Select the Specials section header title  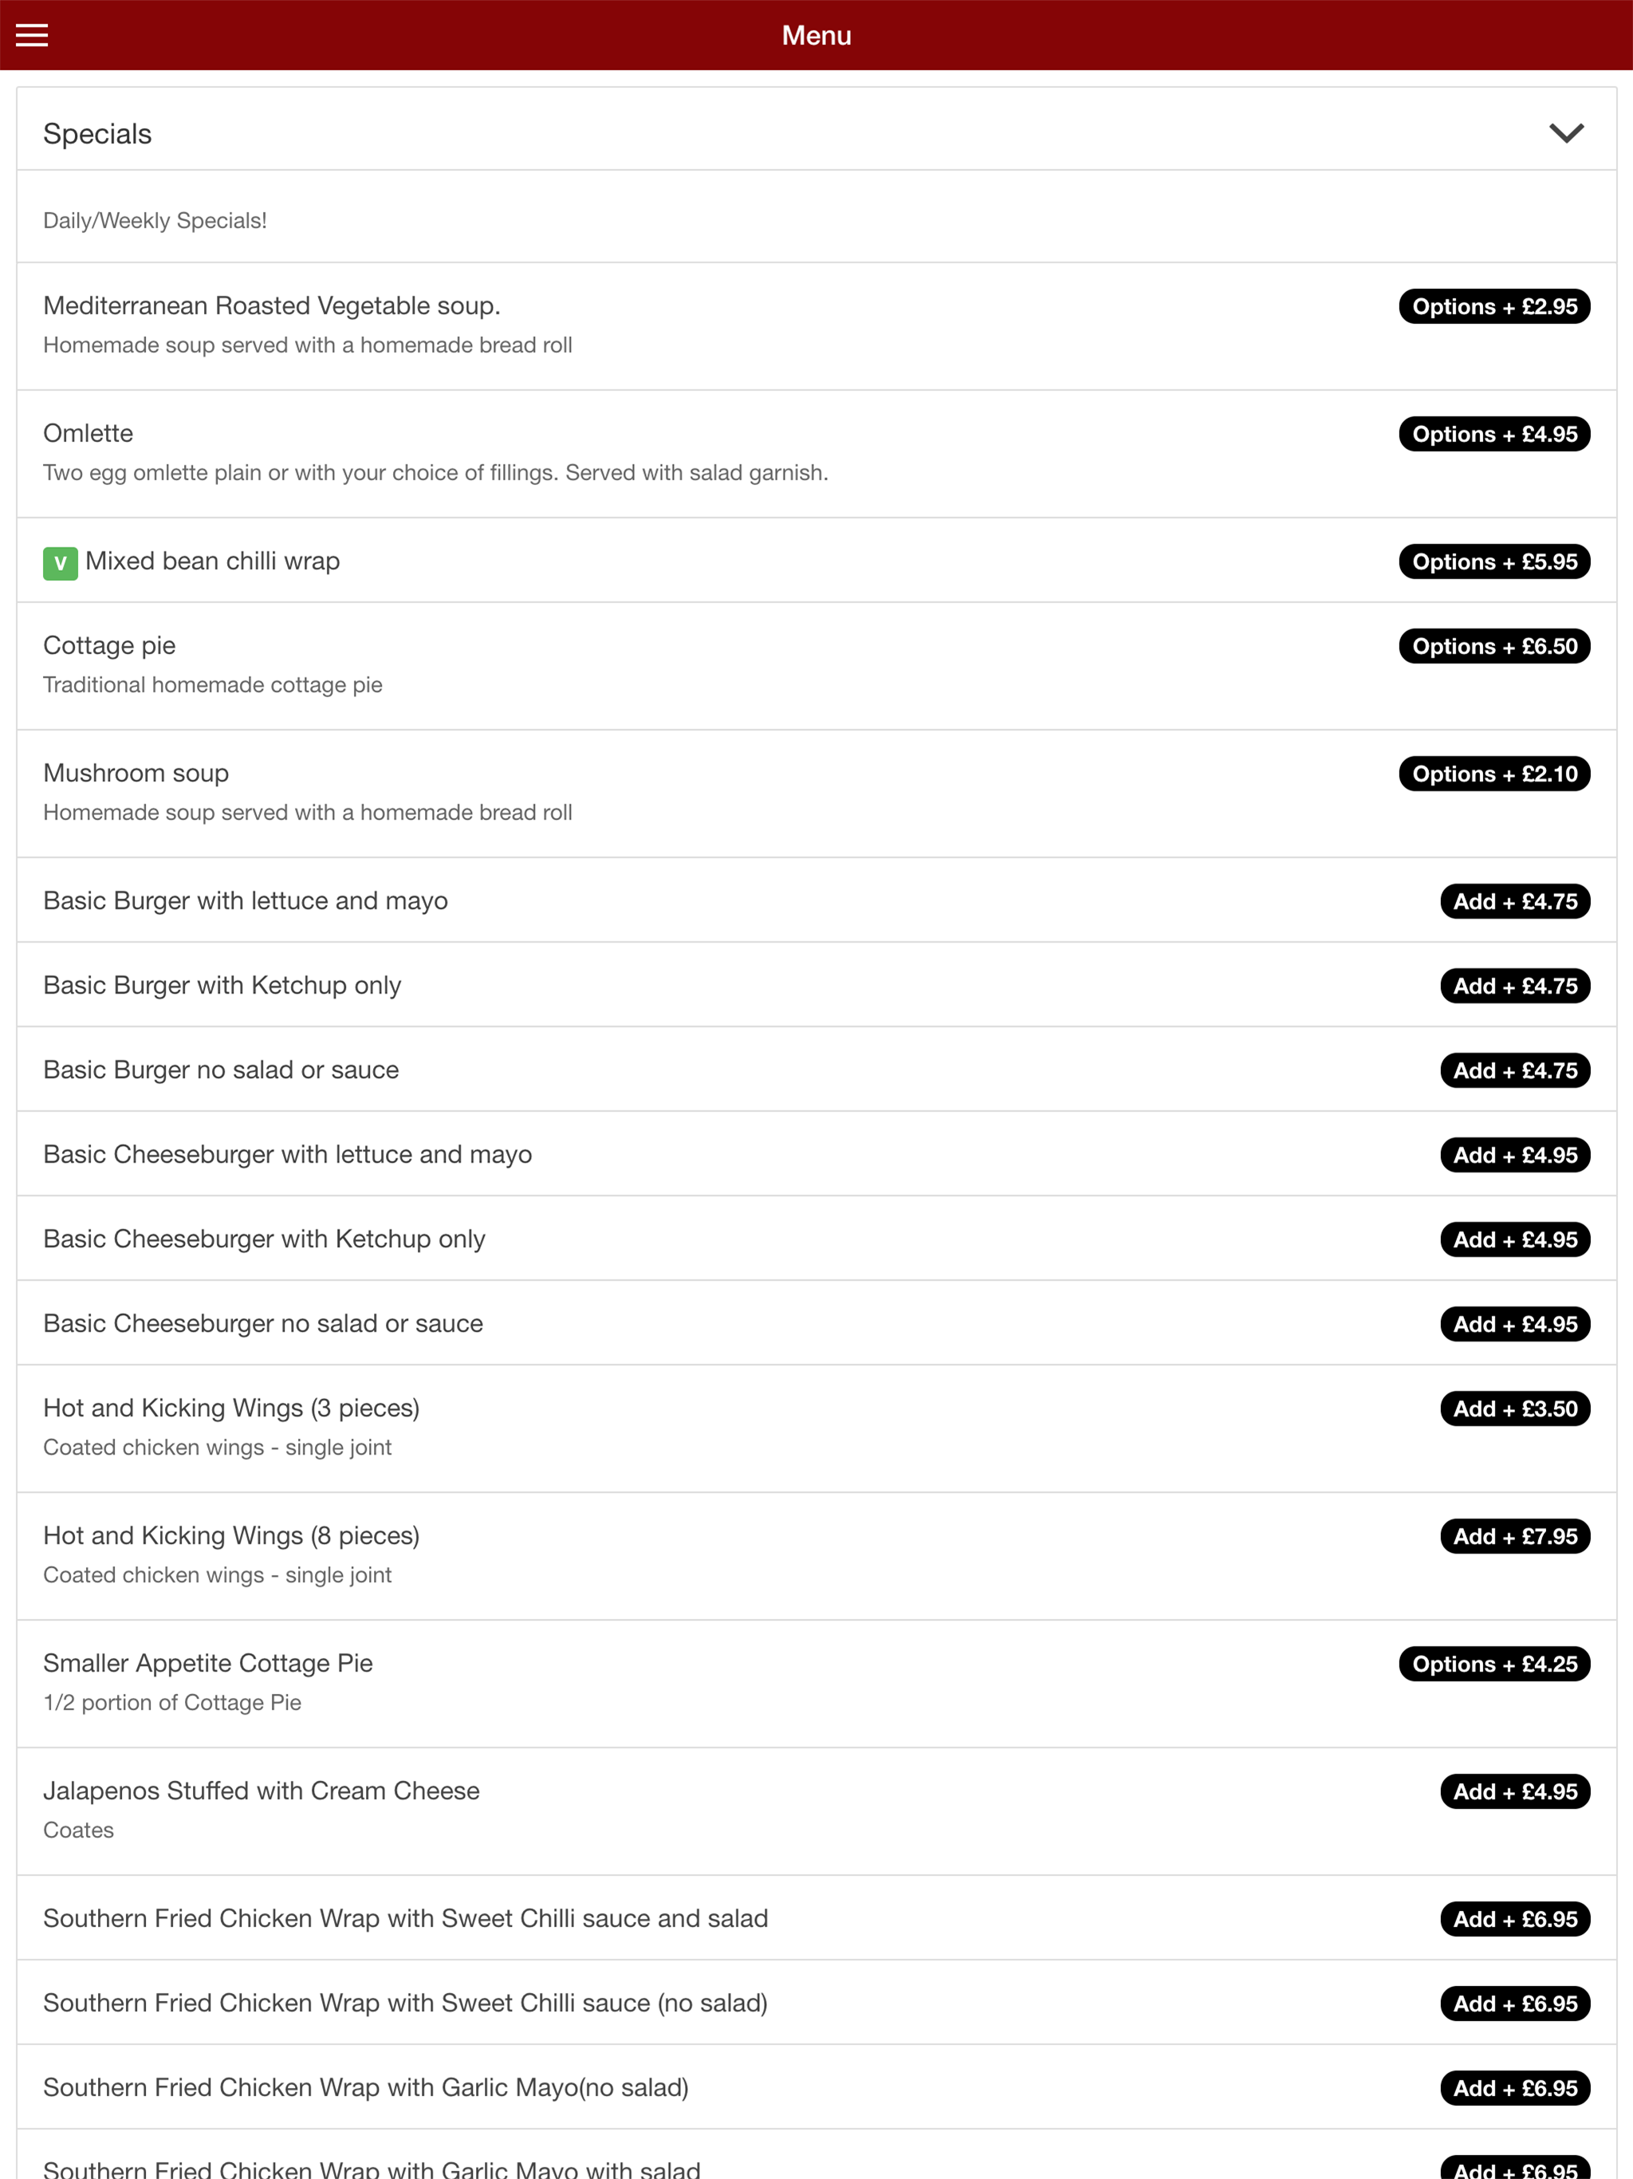tap(97, 134)
